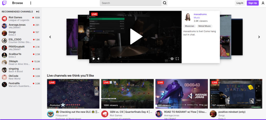Open the Stream Starting Gorgc thumbnail
This screenshot has width=266, height=120.
236,94
